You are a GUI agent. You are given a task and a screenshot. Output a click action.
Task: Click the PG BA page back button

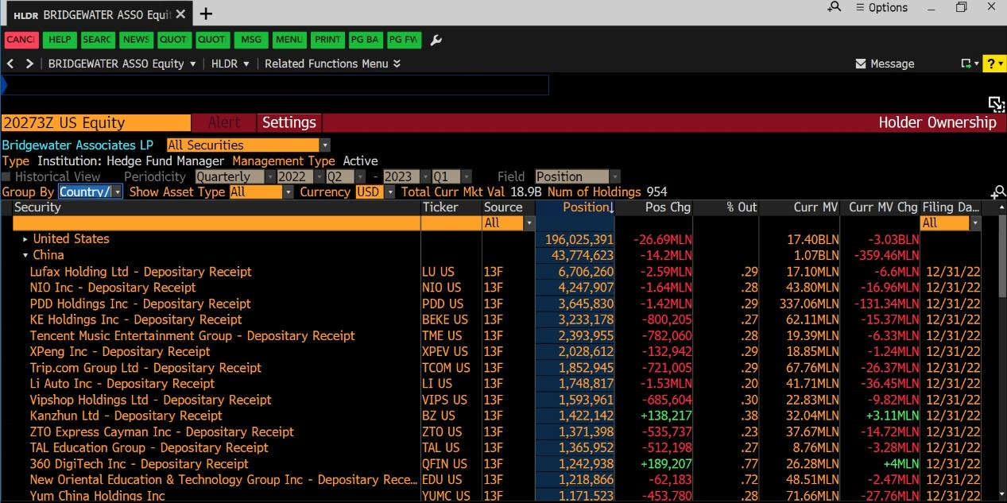(365, 40)
